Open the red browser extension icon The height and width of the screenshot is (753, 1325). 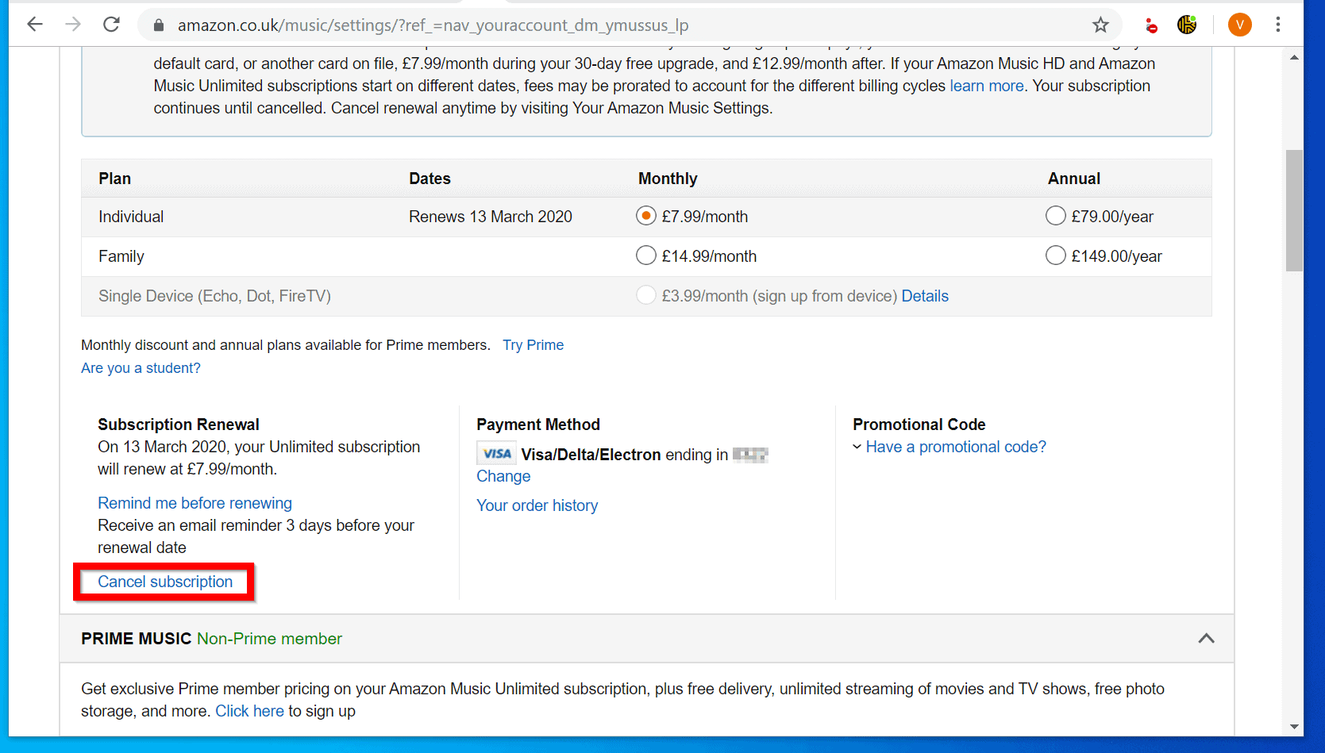(x=1151, y=25)
